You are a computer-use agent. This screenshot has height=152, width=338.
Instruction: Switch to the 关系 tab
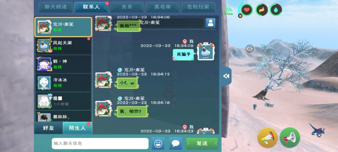tap(127, 7)
